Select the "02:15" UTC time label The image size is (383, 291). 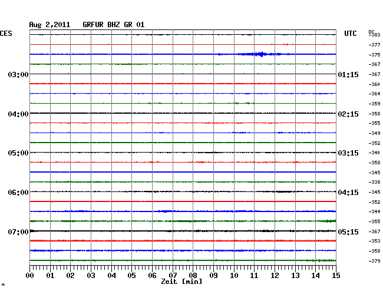348,114
